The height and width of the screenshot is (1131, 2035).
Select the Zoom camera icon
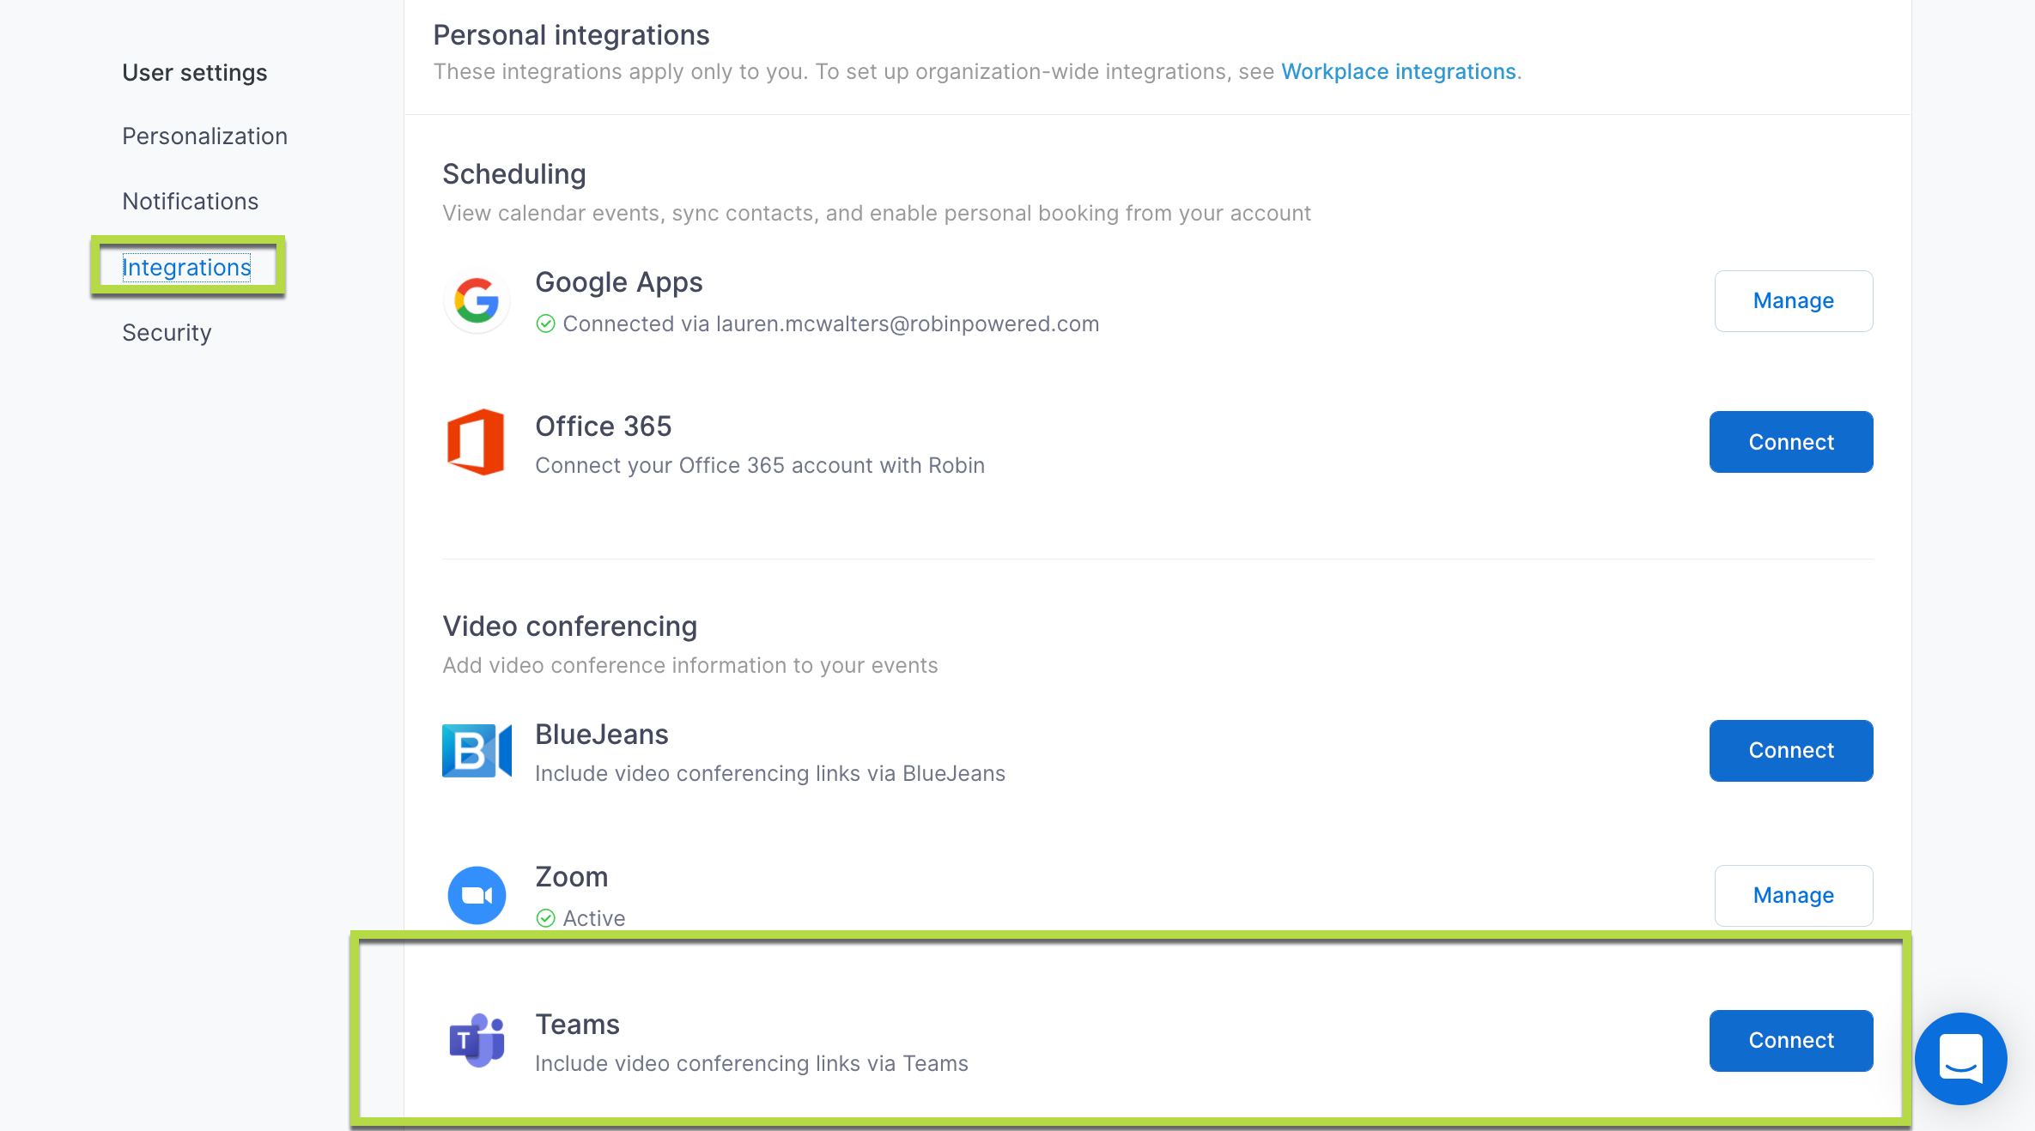[x=477, y=895]
